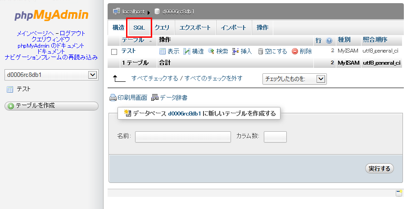
Task: Click the 検索 search icon for テスト
Action: coord(211,51)
